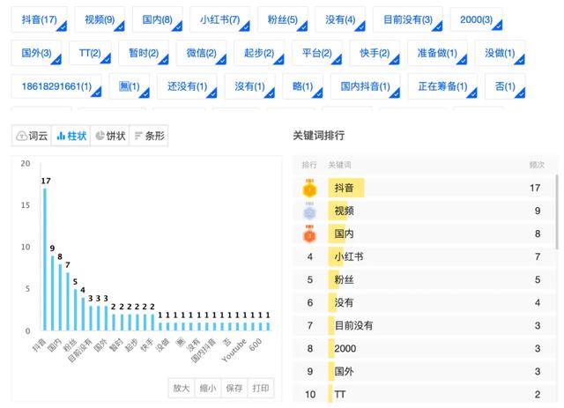Screen dimensions: 564x408
Task: Click the 关键词 column header
Action: [x=339, y=165]
